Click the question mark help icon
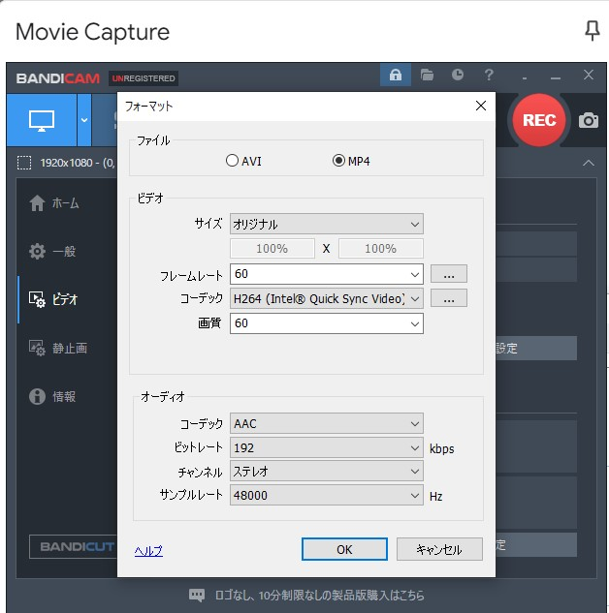This screenshot has height=613, width=609. tap(489, 76)
